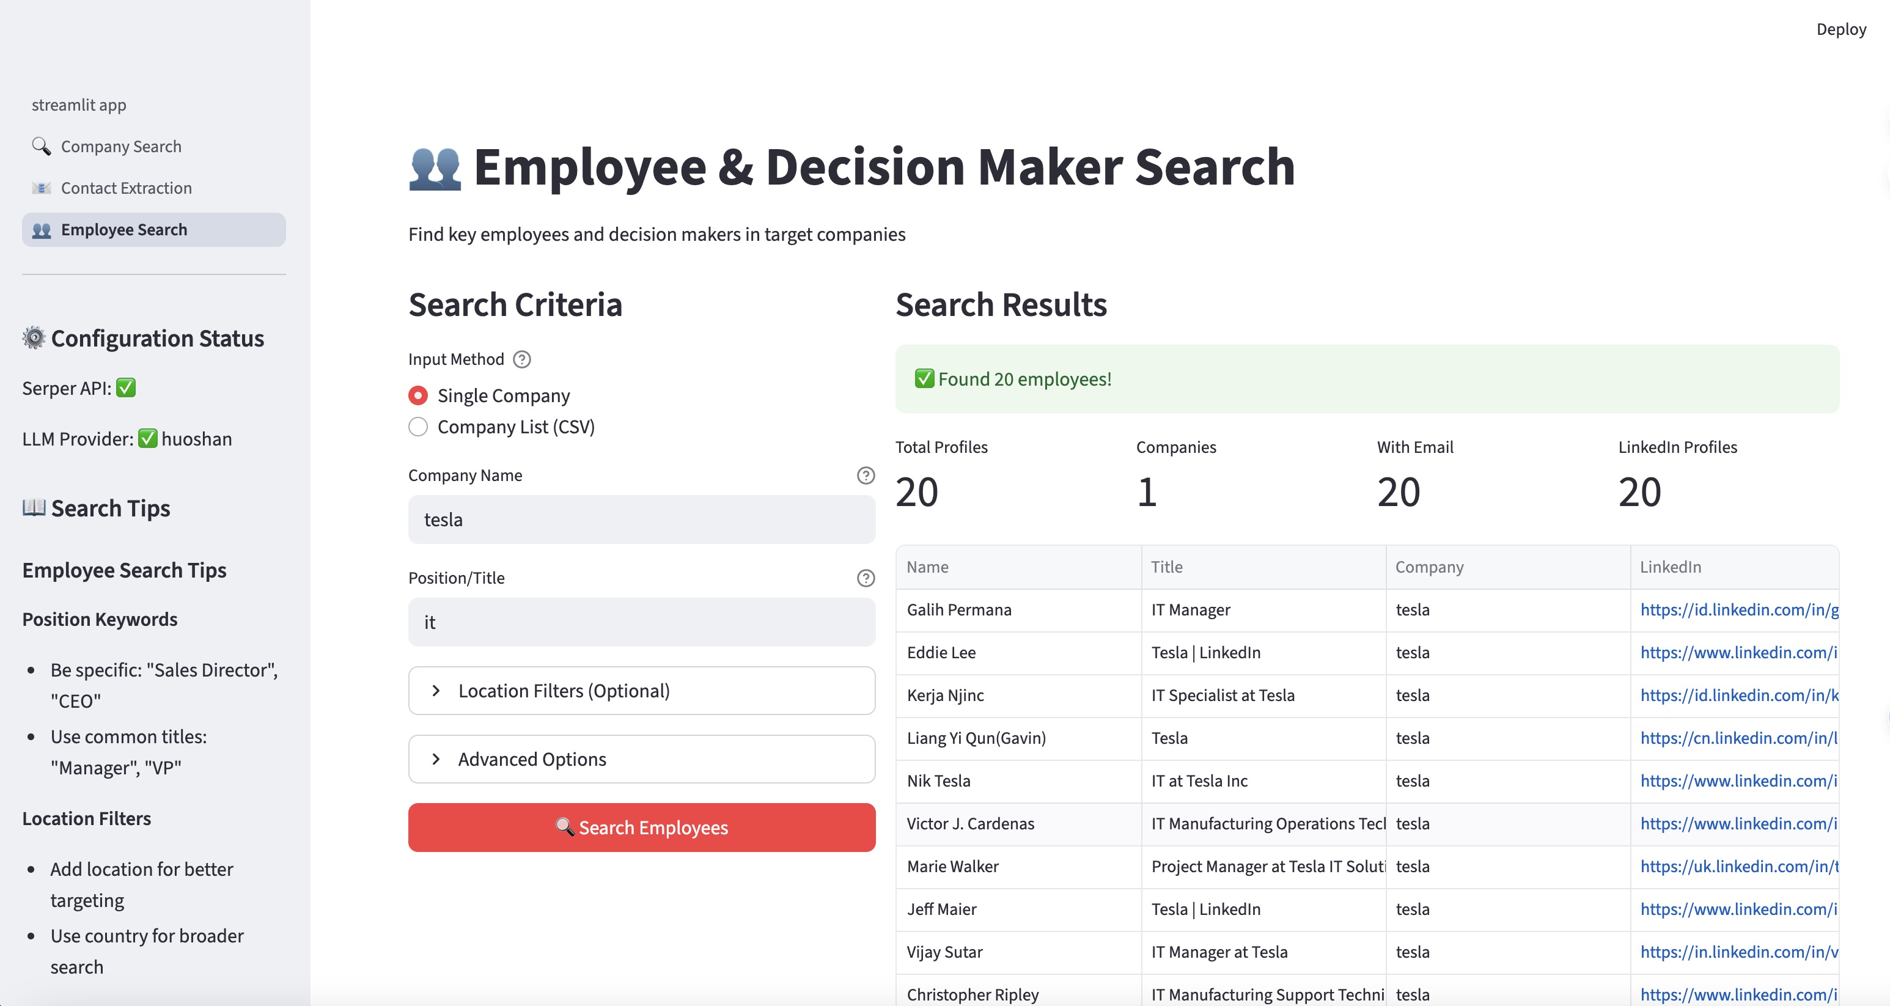Click the IT Manager at Tesla title cell
Image resolution: width=1890 pixels, height=1006 pixels.
coord(1263,952)
